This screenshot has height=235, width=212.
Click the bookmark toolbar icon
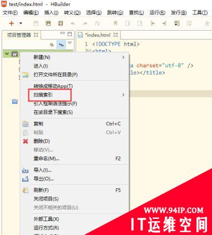click(115, 23)
